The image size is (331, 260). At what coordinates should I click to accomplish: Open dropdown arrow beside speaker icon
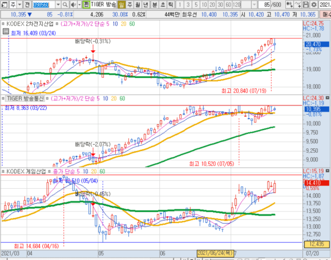pos(79,5)
